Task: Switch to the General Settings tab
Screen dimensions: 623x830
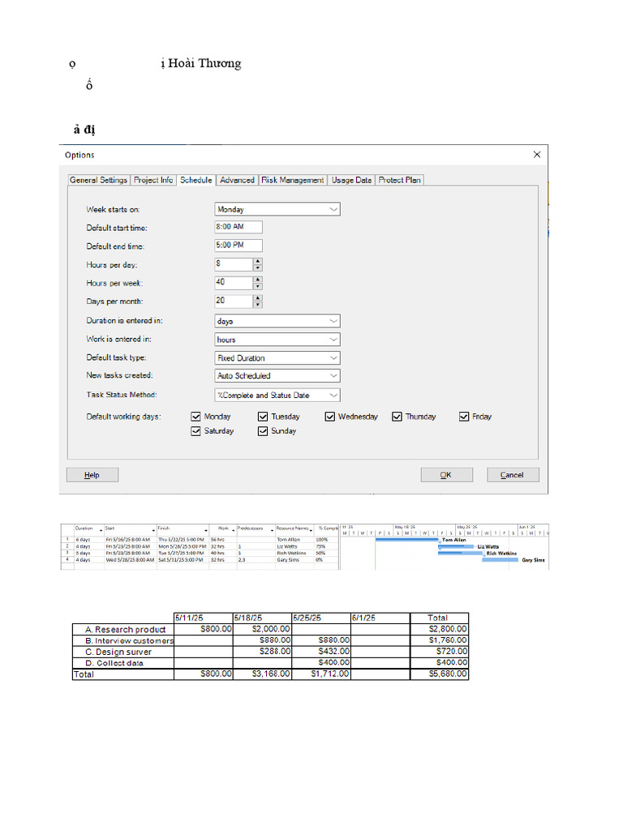Action: [x=98, y=180]
